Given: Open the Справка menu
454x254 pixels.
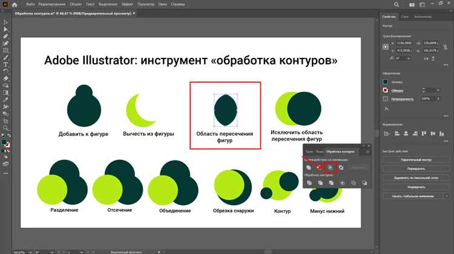Looking at the screenshot, I should click(x=177, y=4).
